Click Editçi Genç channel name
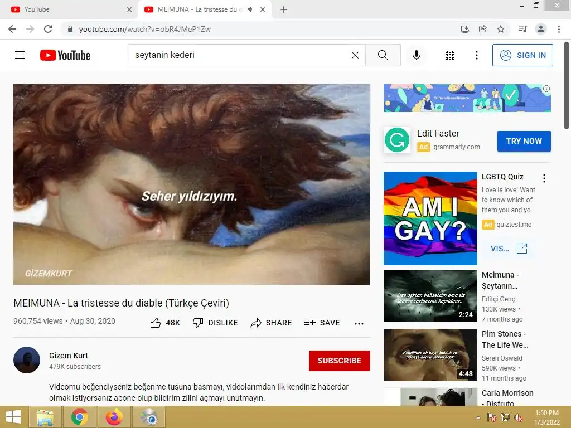Viewport: 571px width, 428px height. point(499,299)
